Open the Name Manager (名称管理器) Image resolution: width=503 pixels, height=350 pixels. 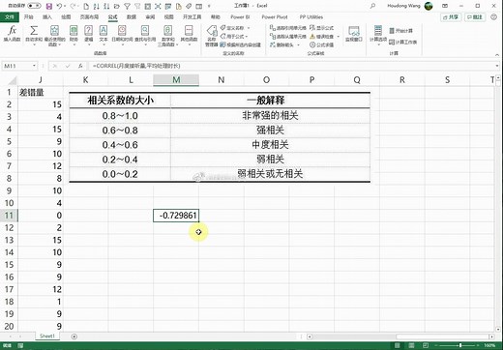[212, 36]
